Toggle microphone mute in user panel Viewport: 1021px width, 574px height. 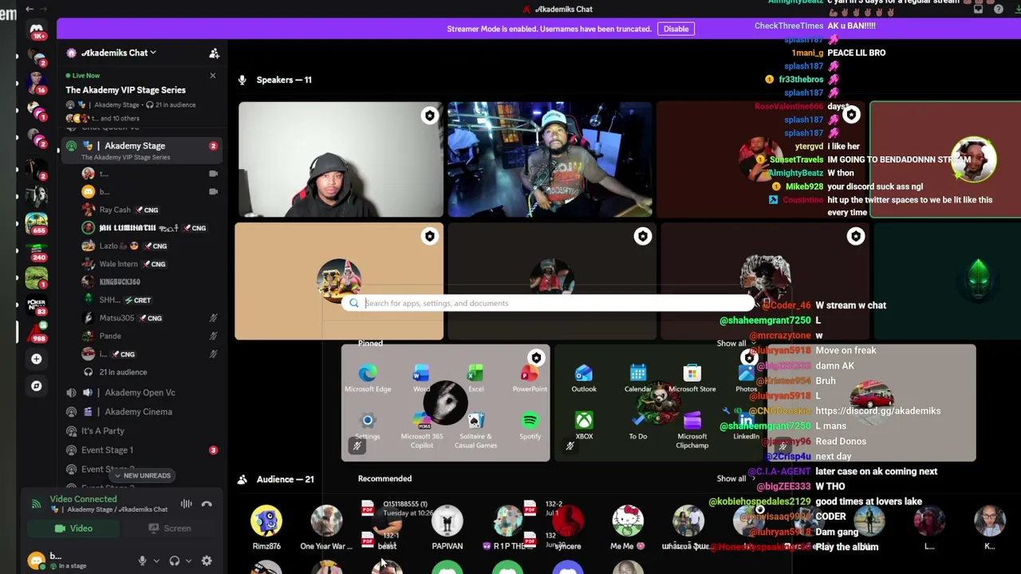click(x=142, y=560)
